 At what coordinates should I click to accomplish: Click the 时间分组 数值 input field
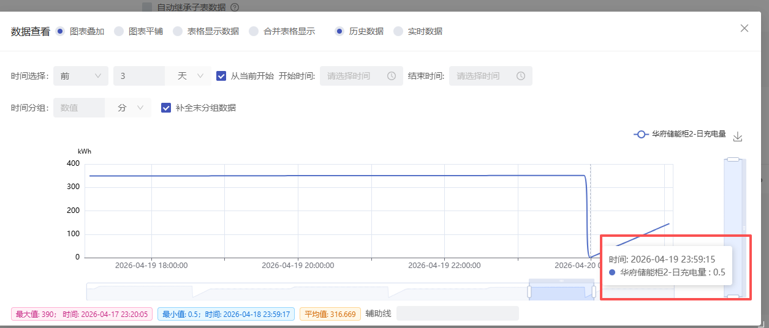tap(80, 108)
